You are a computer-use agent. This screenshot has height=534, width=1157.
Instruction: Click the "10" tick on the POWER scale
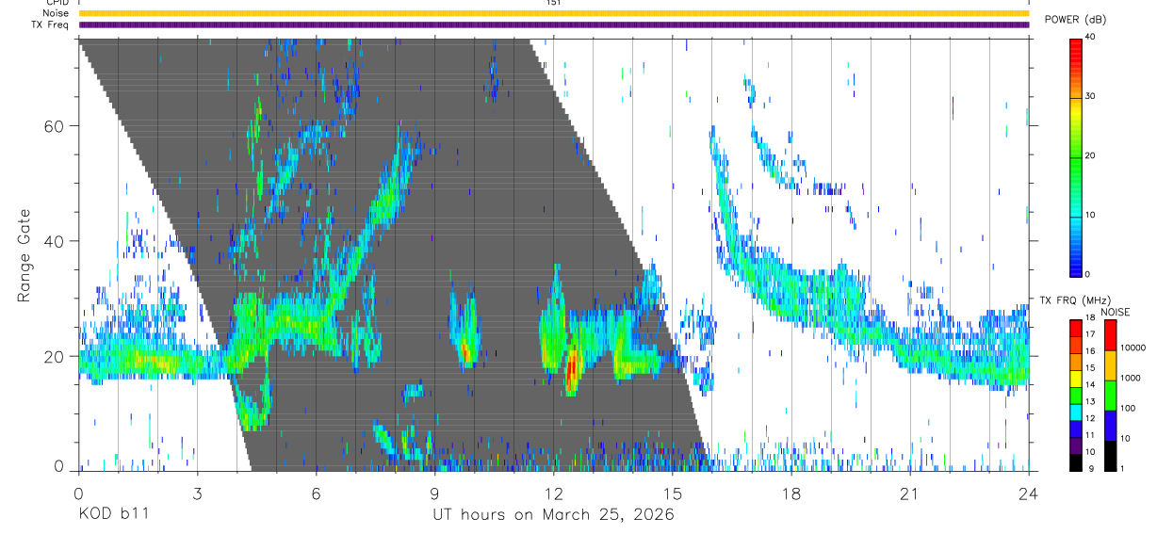click(1091, 215)
